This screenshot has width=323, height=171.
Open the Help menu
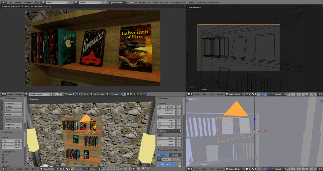36,2
